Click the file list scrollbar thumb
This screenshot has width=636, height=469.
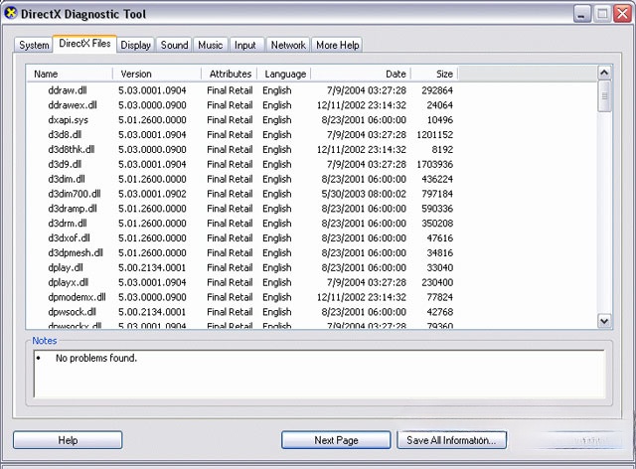point(604,95)
